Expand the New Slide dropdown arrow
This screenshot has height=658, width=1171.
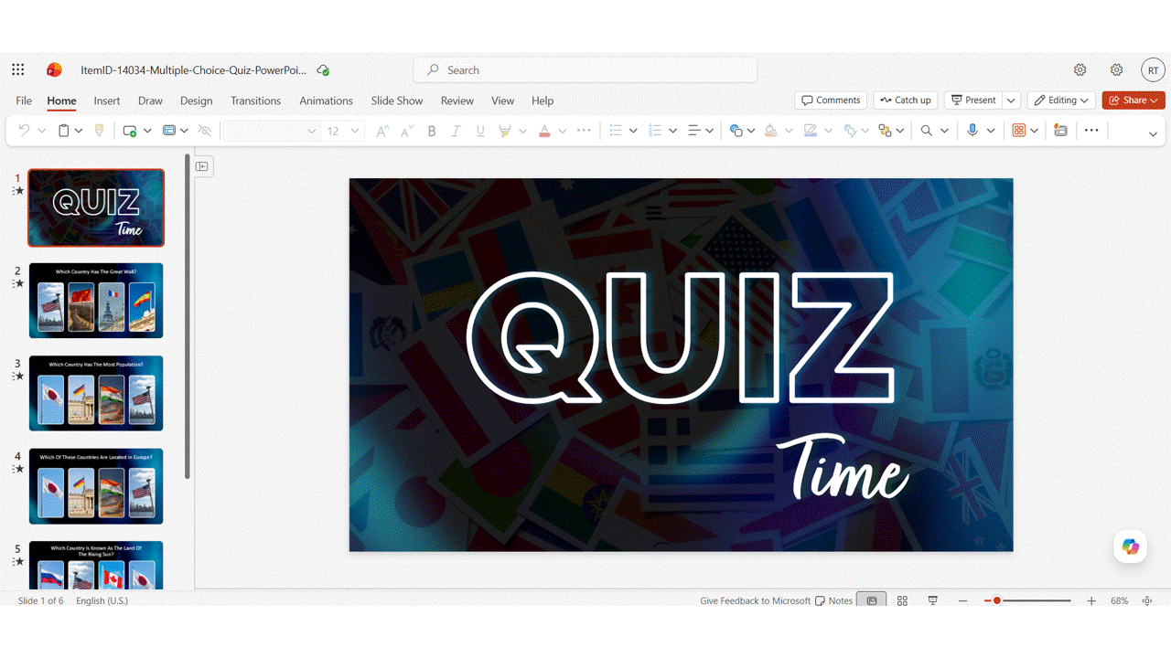click(x=146, y=131)
